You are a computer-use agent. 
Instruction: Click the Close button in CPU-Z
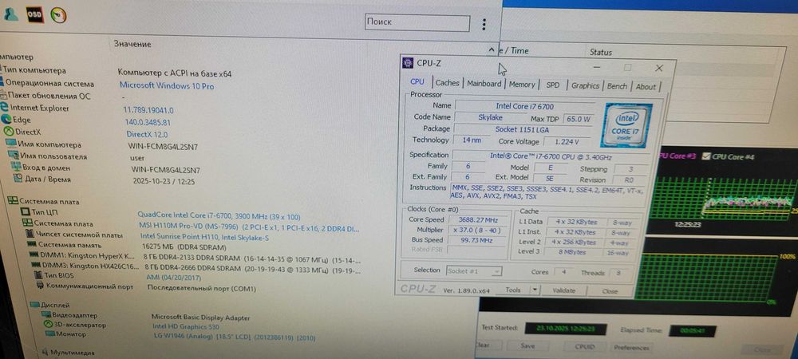point(610,291)
